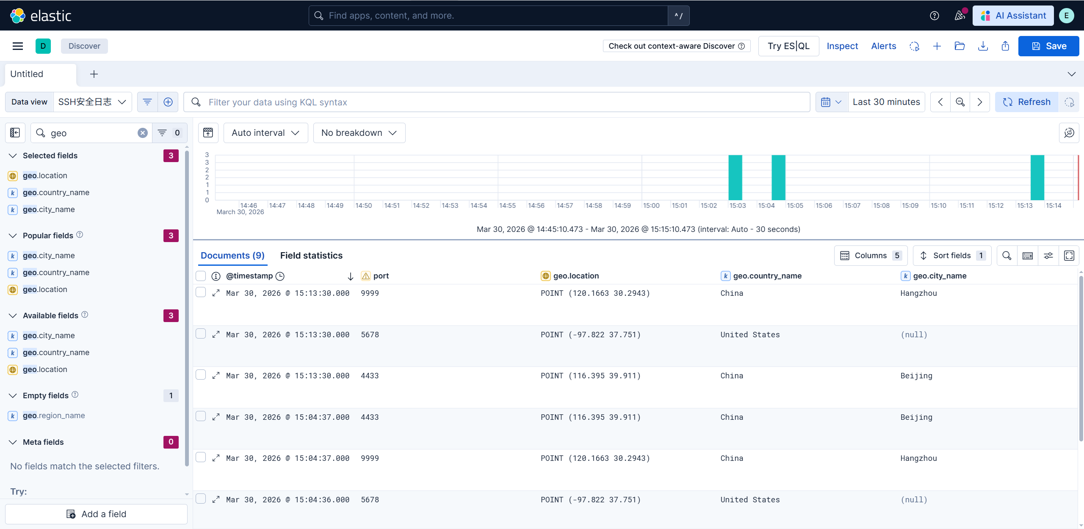Viewport: 1084px width, 529px height.
Task: Collapse the field sidebar panel icon
Action: click(15, 133)
